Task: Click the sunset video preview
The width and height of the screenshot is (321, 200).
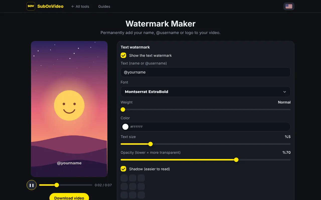Action: (69, 109)
